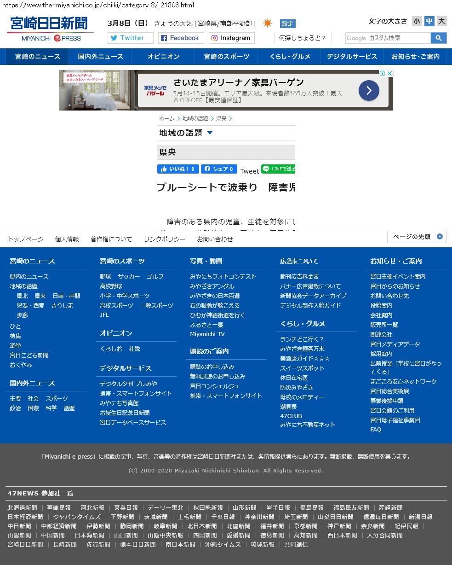Open the Facebook social button
Image resolution: width=452 pixels, height=565 pixels.
181,38
